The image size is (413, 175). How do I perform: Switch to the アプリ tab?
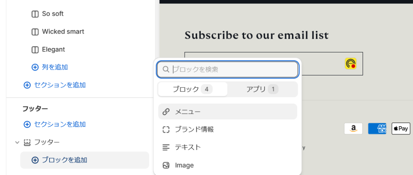tap(262, 89)
